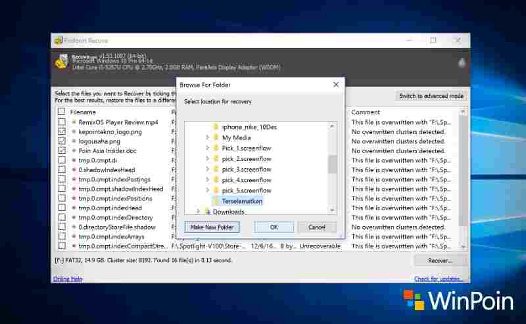Viewport: 526px width, 324px height.
Task: Expand the pick_3.screenflow folder node
Action: 207,169
